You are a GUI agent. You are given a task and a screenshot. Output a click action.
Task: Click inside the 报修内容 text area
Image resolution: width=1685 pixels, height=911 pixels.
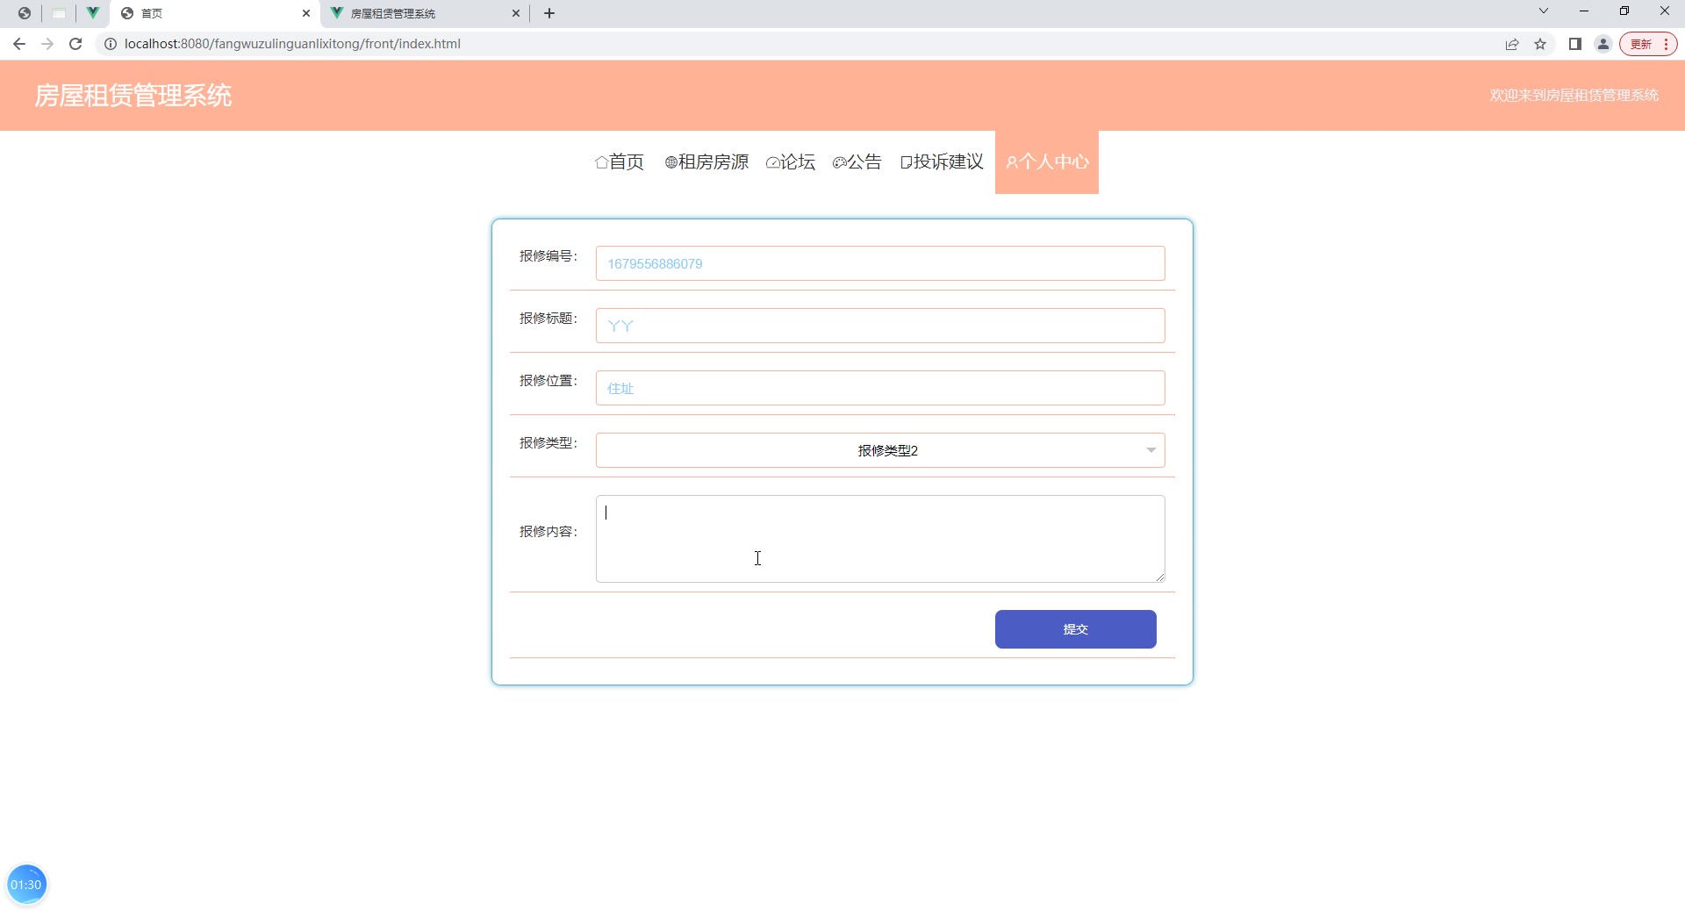click(x=880, y=539)
